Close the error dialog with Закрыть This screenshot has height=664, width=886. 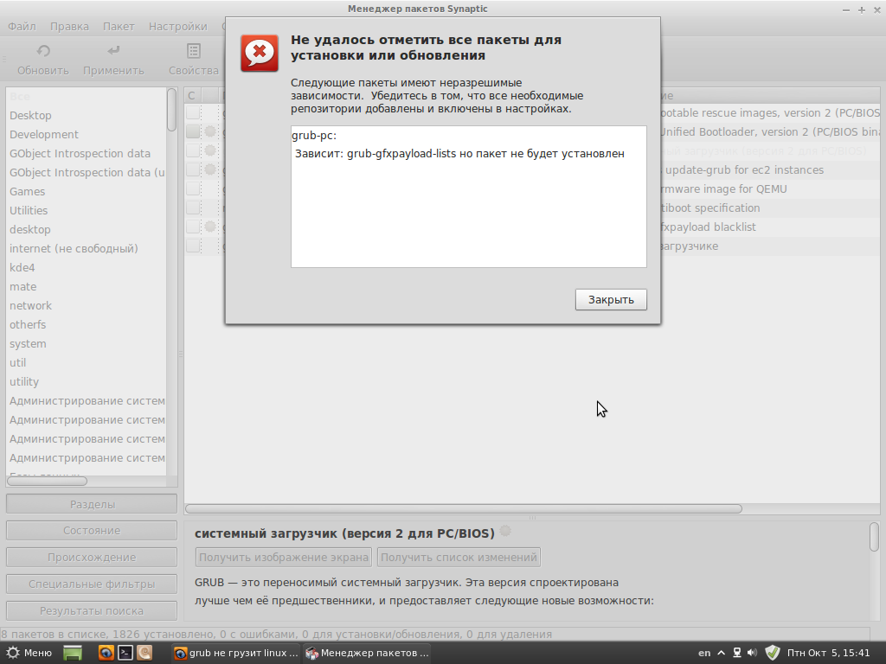click(611, 300)
